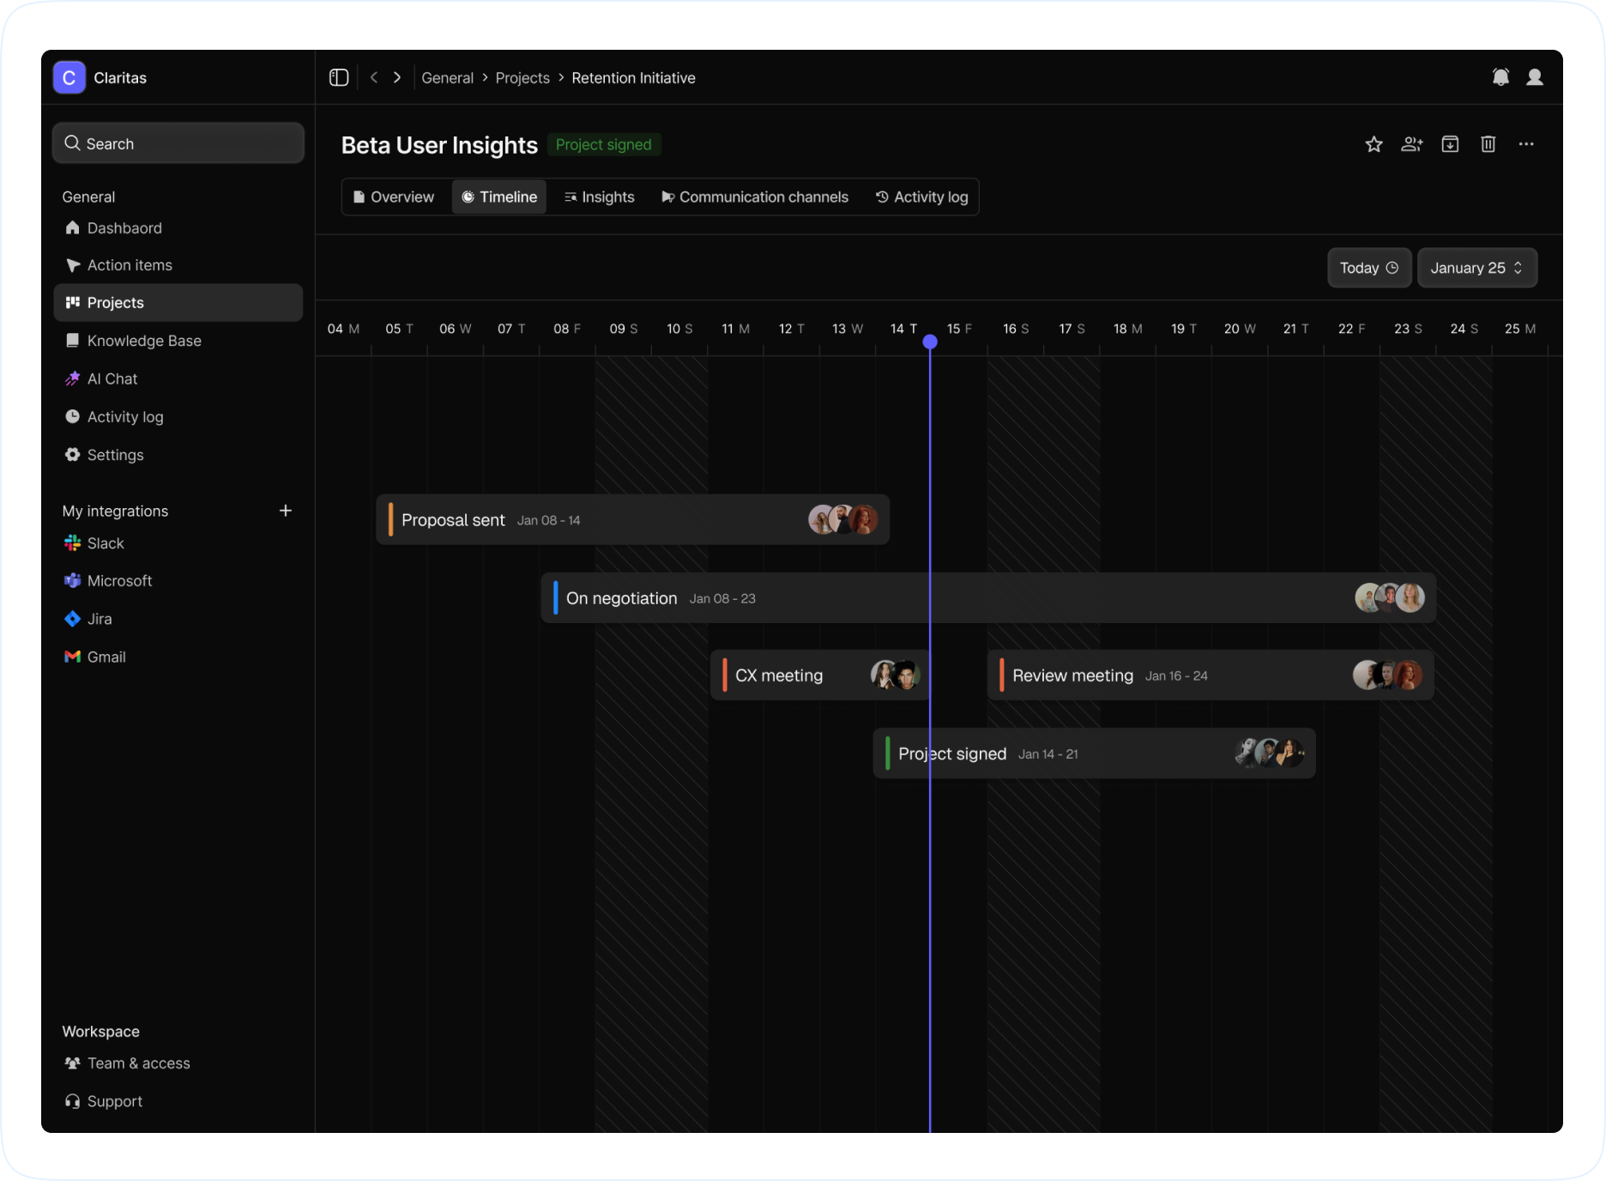Click avatars on Project signed bar
The width and height of the screenshot is (1606, 1181).
tap(1270, 753)
